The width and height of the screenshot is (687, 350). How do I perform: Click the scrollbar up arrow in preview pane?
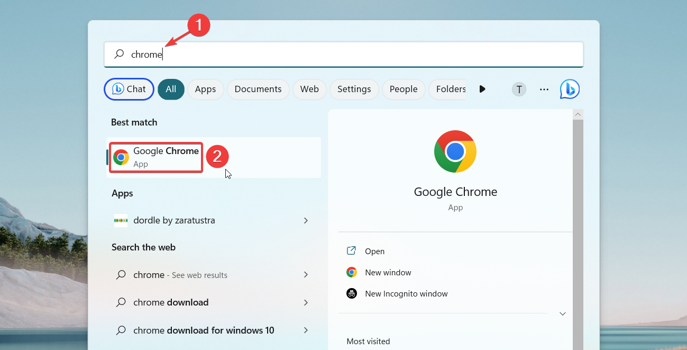(x=578, y=113)
